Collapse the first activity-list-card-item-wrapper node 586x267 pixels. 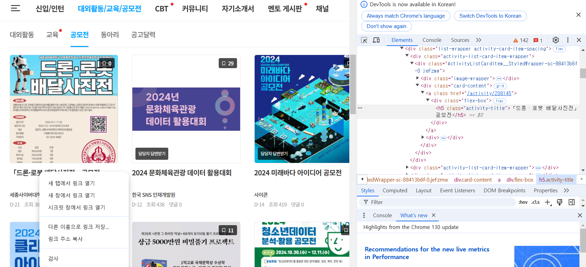(x=407, y=56)
